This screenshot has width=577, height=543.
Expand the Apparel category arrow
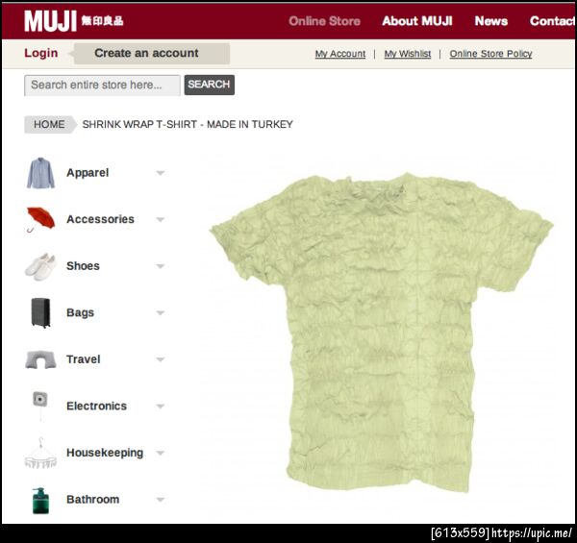point(160,173)
